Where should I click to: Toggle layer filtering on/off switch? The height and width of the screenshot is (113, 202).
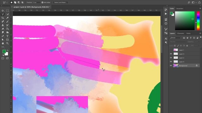(201, 37)
